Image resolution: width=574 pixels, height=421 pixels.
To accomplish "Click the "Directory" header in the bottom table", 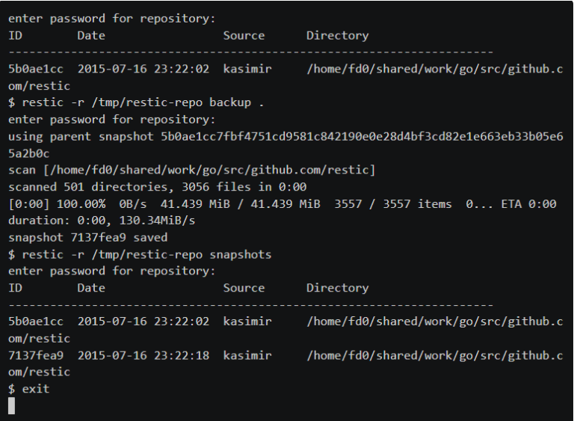I will point(337,288).
